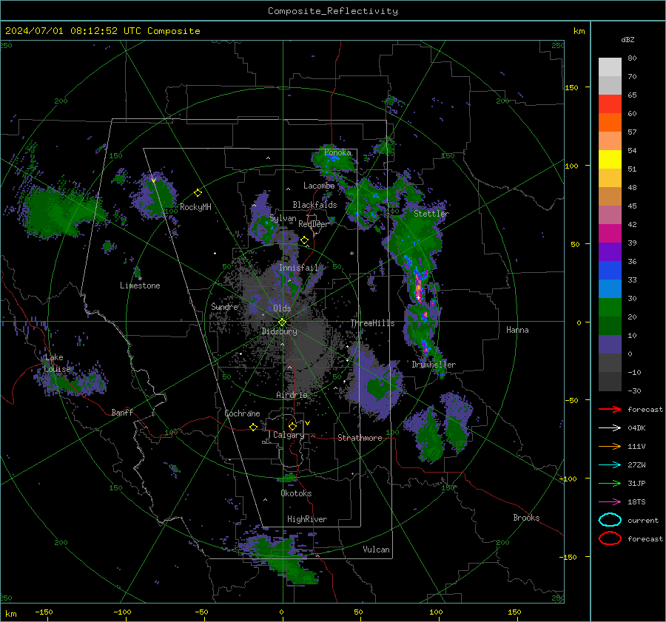Click the green 31JP arrow icon
Viewport: 666px width, 622px height.
pyautogui.click(x=610, y=483)
